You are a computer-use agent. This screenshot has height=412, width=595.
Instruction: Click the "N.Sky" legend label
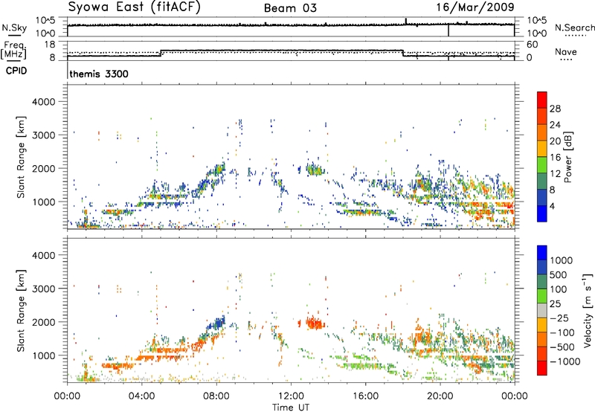coord(14,28)
